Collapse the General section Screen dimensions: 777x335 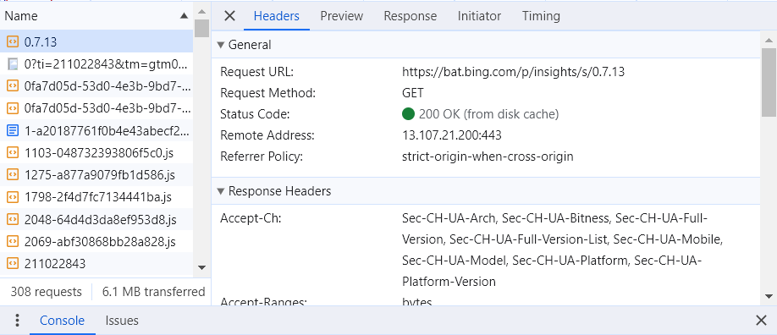tap(221, 45)
